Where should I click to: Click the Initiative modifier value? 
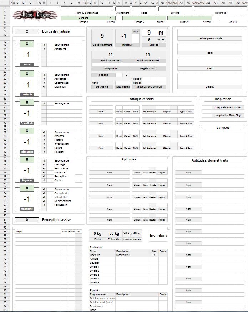pos(123,36)
